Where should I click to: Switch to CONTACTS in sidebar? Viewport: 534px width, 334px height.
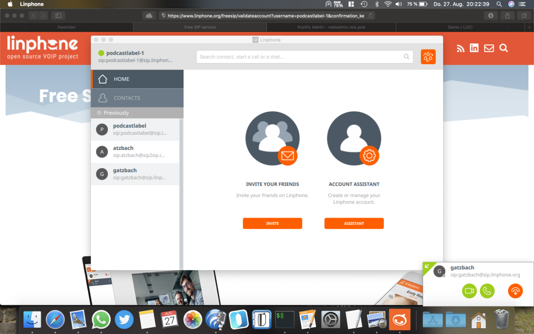point(137,98)
